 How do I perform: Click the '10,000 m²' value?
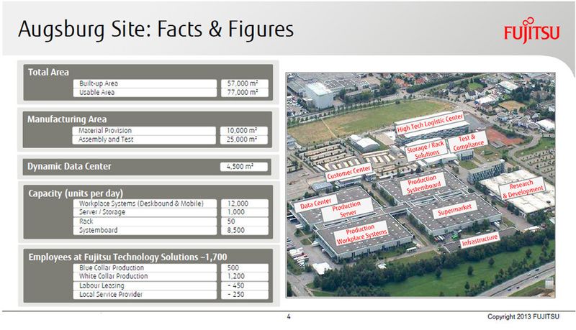(x=242, y=131)
